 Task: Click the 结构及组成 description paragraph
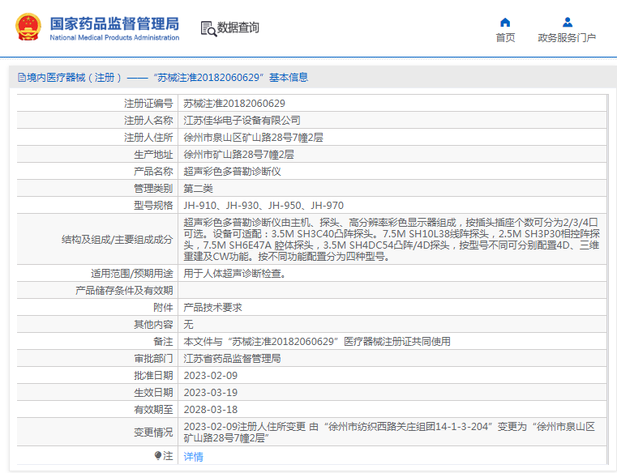[x=392, y=240]
